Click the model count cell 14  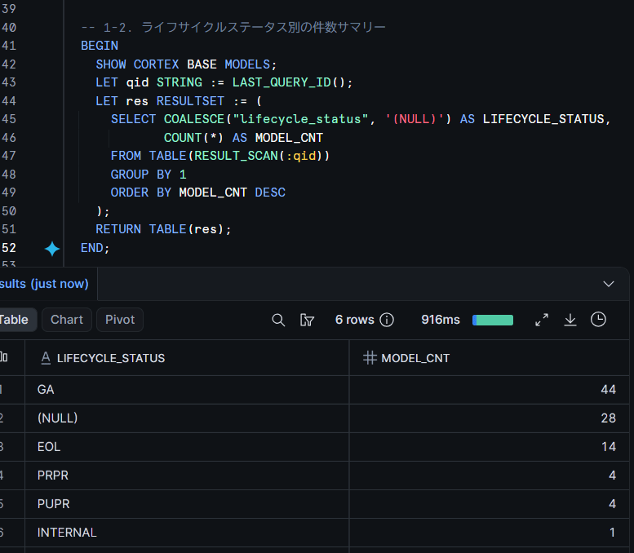[489, 447]
